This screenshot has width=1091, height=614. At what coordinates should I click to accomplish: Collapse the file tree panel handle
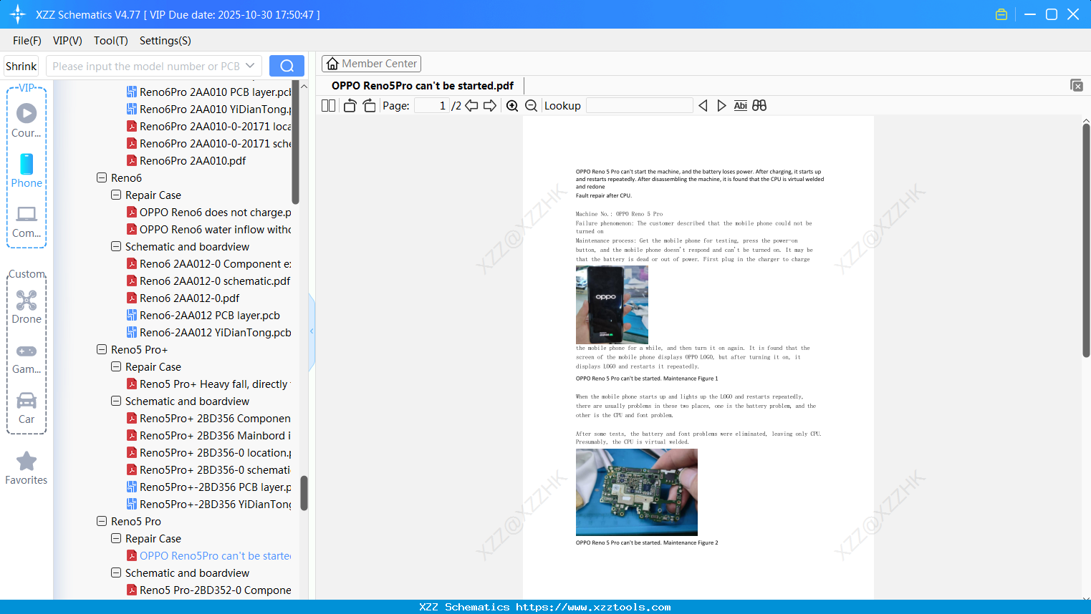pos(312,331)
